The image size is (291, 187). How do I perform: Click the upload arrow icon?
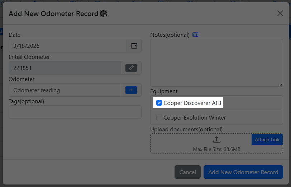tap(216, 140)
